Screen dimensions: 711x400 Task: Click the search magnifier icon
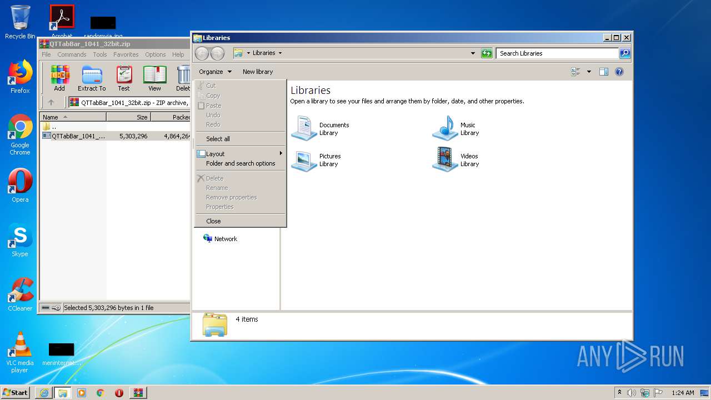pyautogui.click(x=625, y=53)
